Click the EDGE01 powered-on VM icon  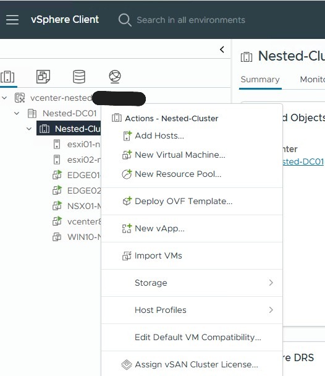point(57,175)
